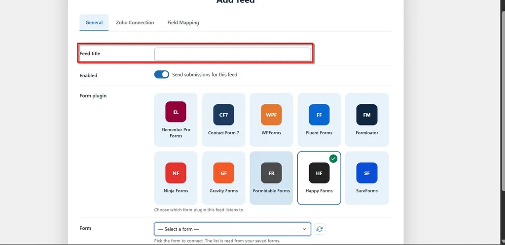Image resolution: width=505 pixels, height=245 pixels.
Task: Click the Choose which form plugin hint
Action: click(199, 210)
